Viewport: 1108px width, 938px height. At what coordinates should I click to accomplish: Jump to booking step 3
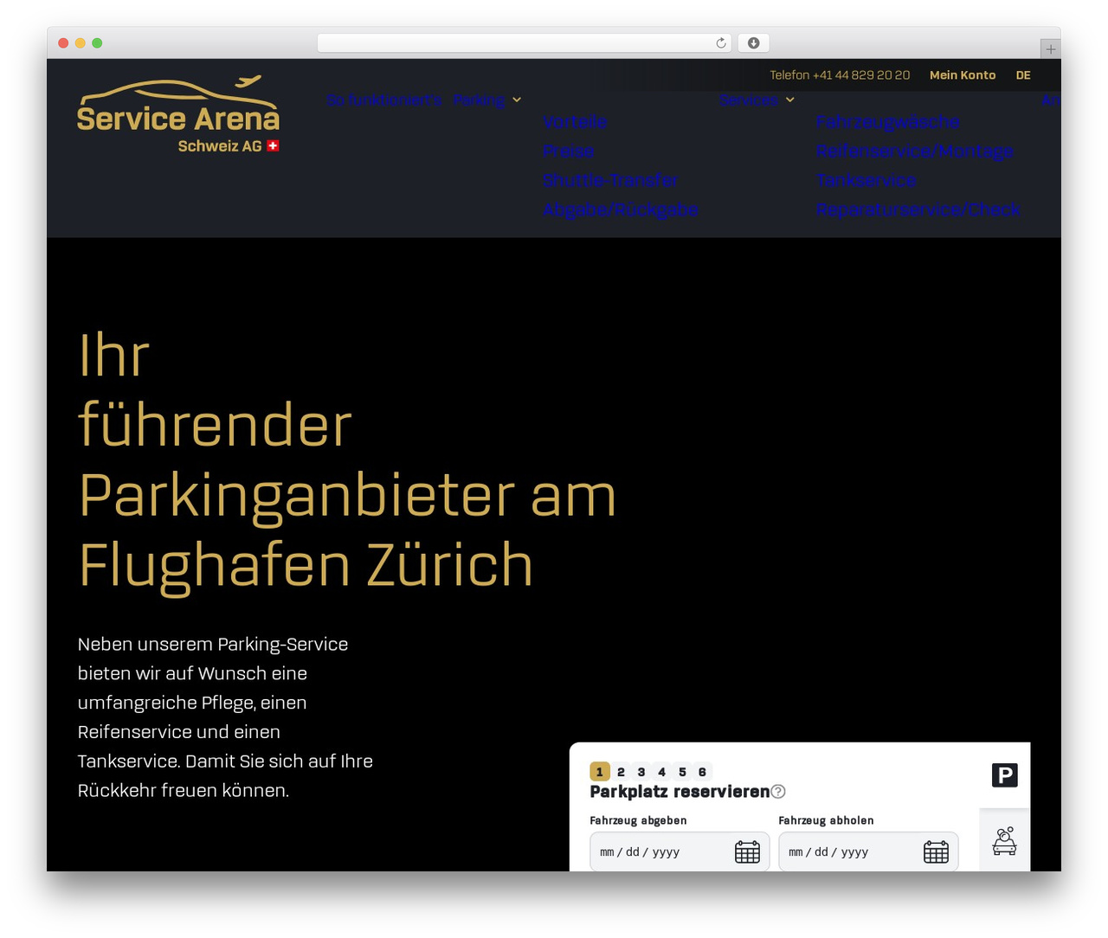point(641,772)
